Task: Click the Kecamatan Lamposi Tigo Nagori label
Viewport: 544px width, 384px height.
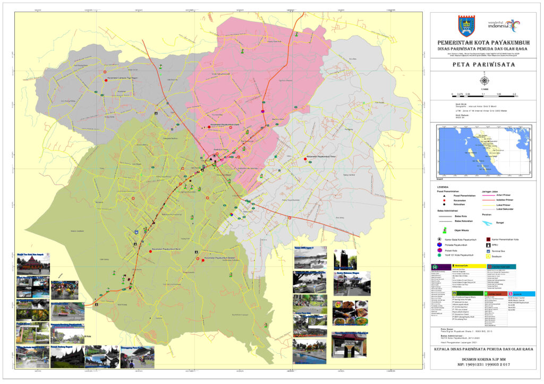Action: 123,80
